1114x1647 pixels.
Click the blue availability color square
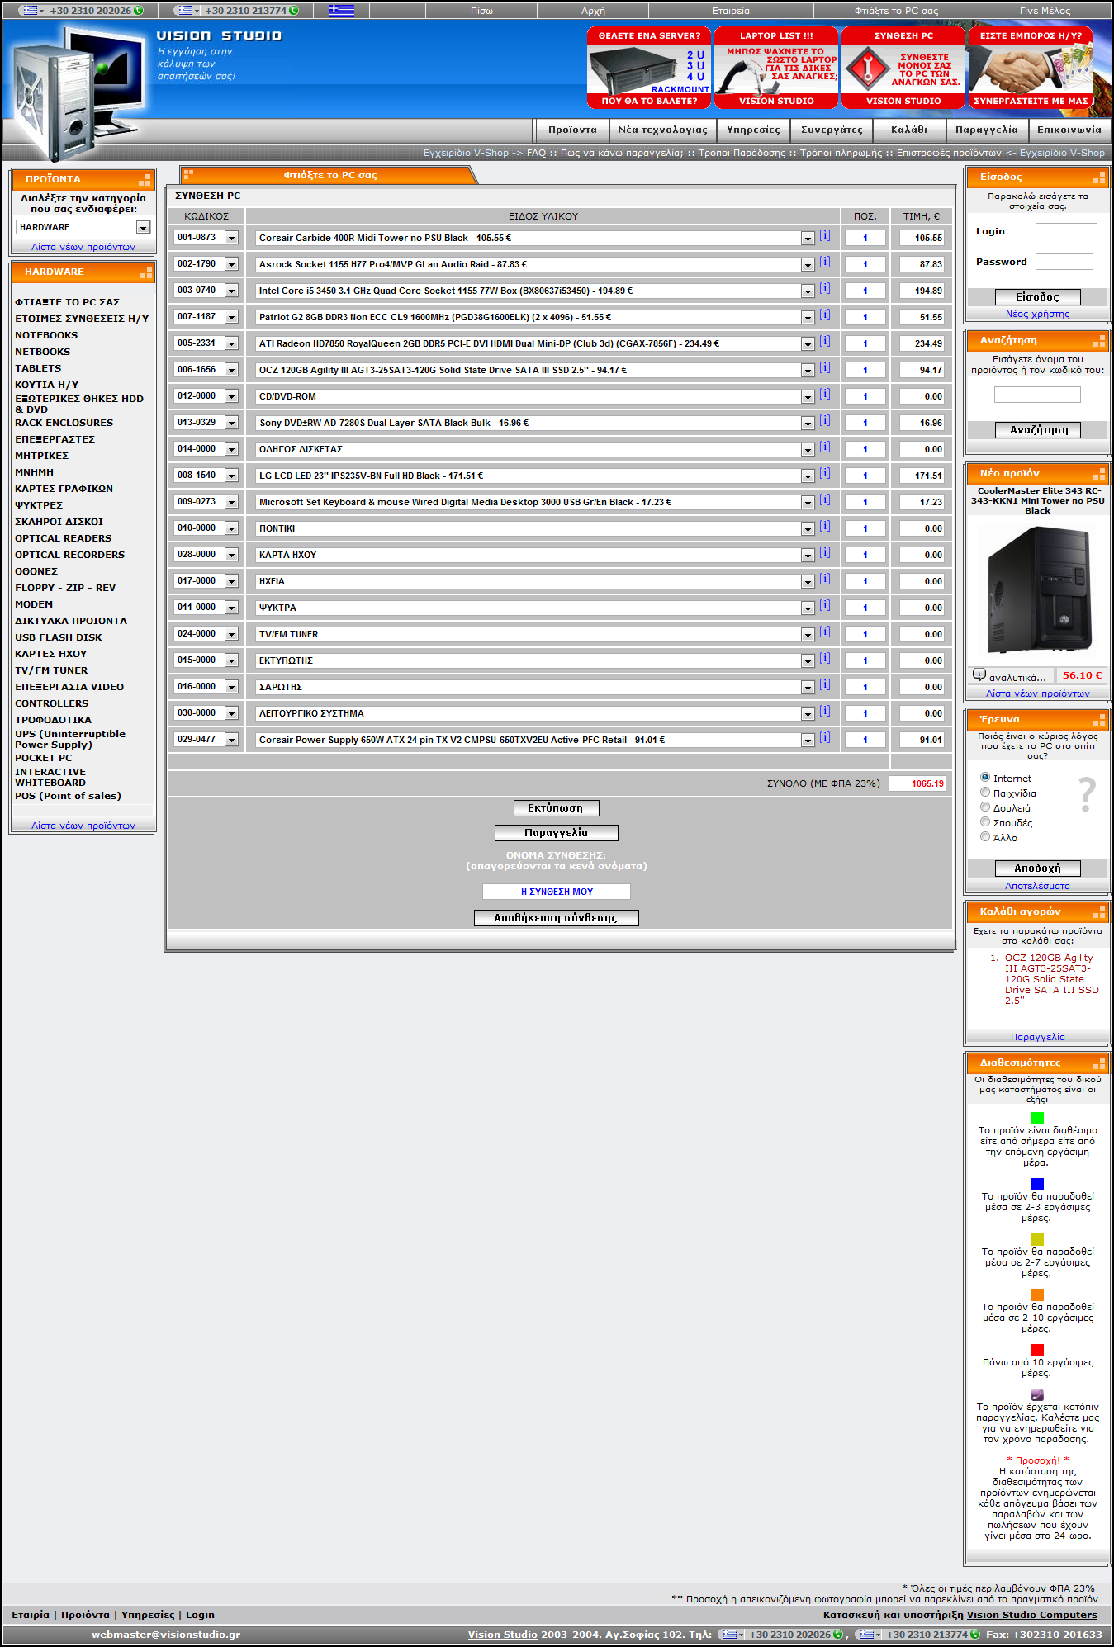click(1037, 1184)
